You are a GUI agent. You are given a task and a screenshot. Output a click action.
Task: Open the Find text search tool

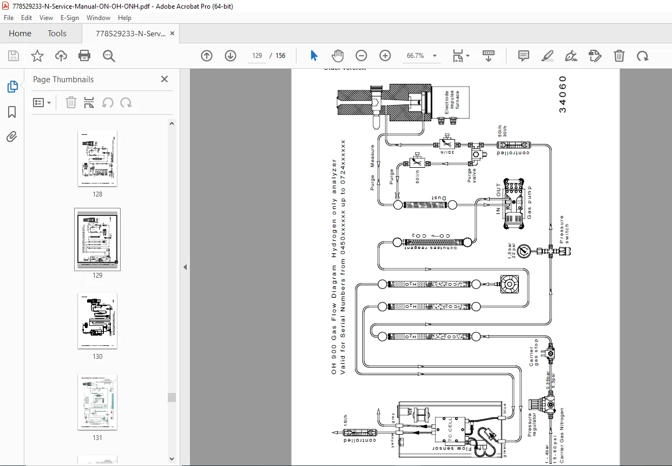(109, 56)
